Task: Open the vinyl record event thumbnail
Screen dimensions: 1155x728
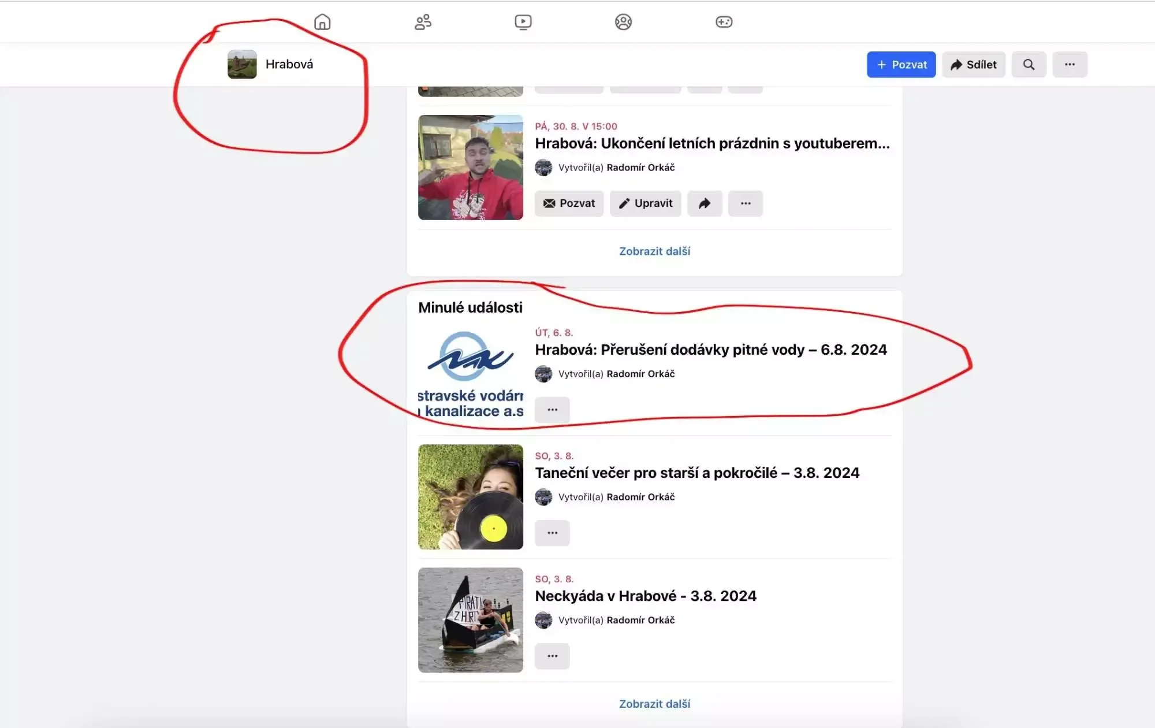Action: [470, 497]
